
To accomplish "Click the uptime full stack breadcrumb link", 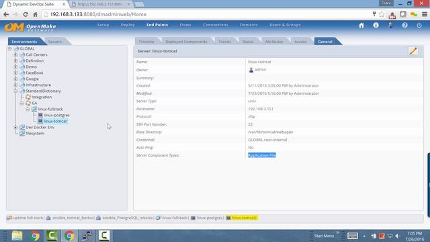I will pyautogui.click(x=28, y=218).
